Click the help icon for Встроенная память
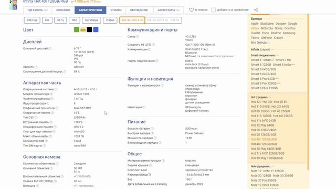The height and width of the screenshot is (189, 336). pyautogui.click(x=51, y=122)
